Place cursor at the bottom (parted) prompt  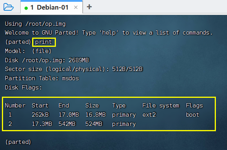[18, 142]
